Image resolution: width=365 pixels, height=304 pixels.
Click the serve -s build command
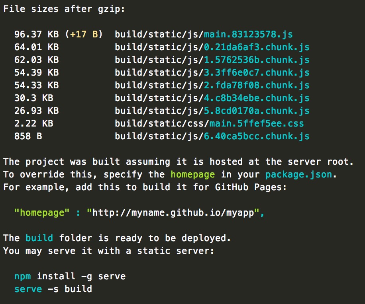point(53,289)
